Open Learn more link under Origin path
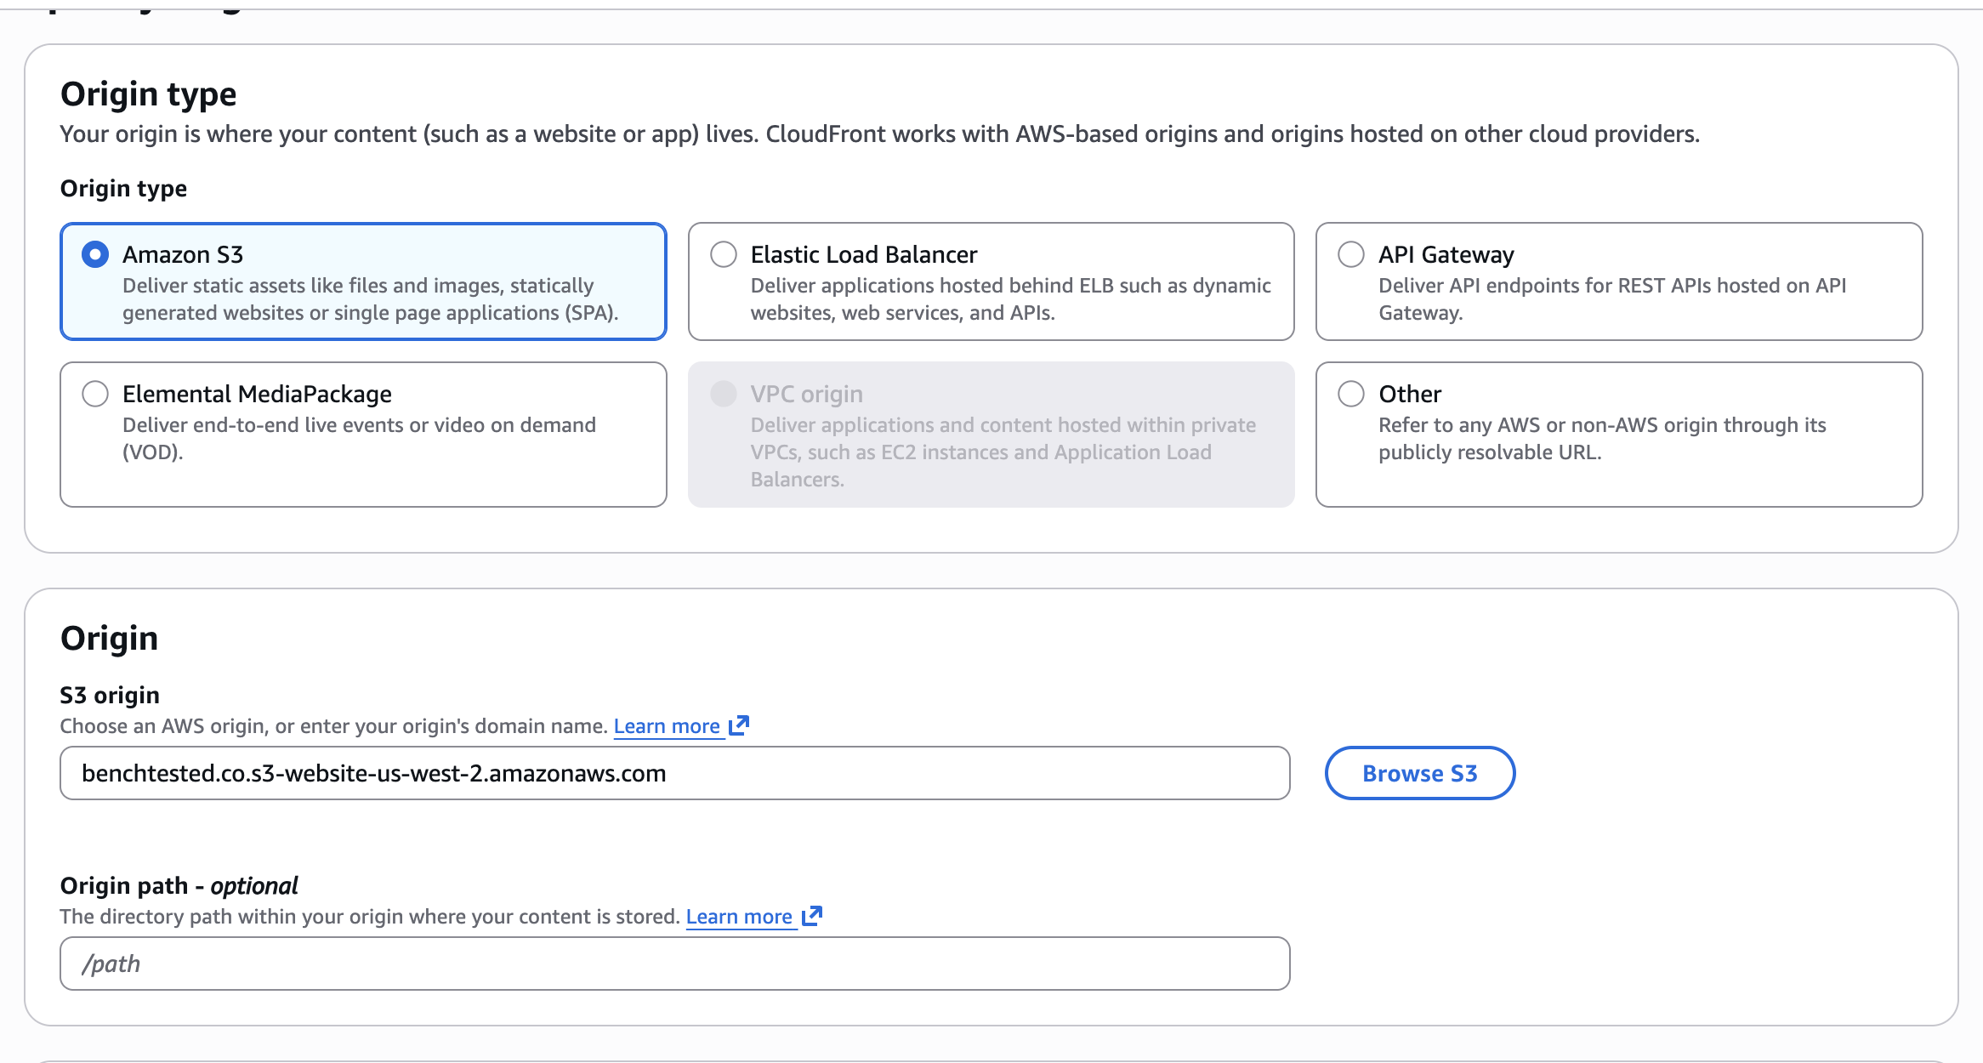The width and height of the screenshot is (1983, 1063). (739, 917)
